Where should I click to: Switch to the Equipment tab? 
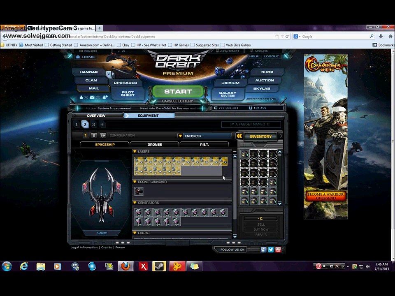point(149,116)
